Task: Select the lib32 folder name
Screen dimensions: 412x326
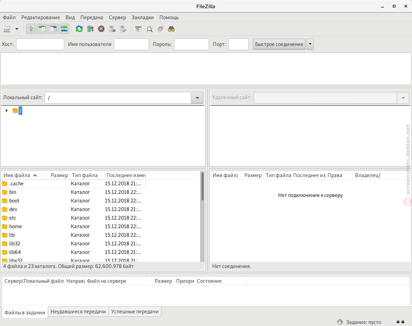Action: click(x=15, y=244)
